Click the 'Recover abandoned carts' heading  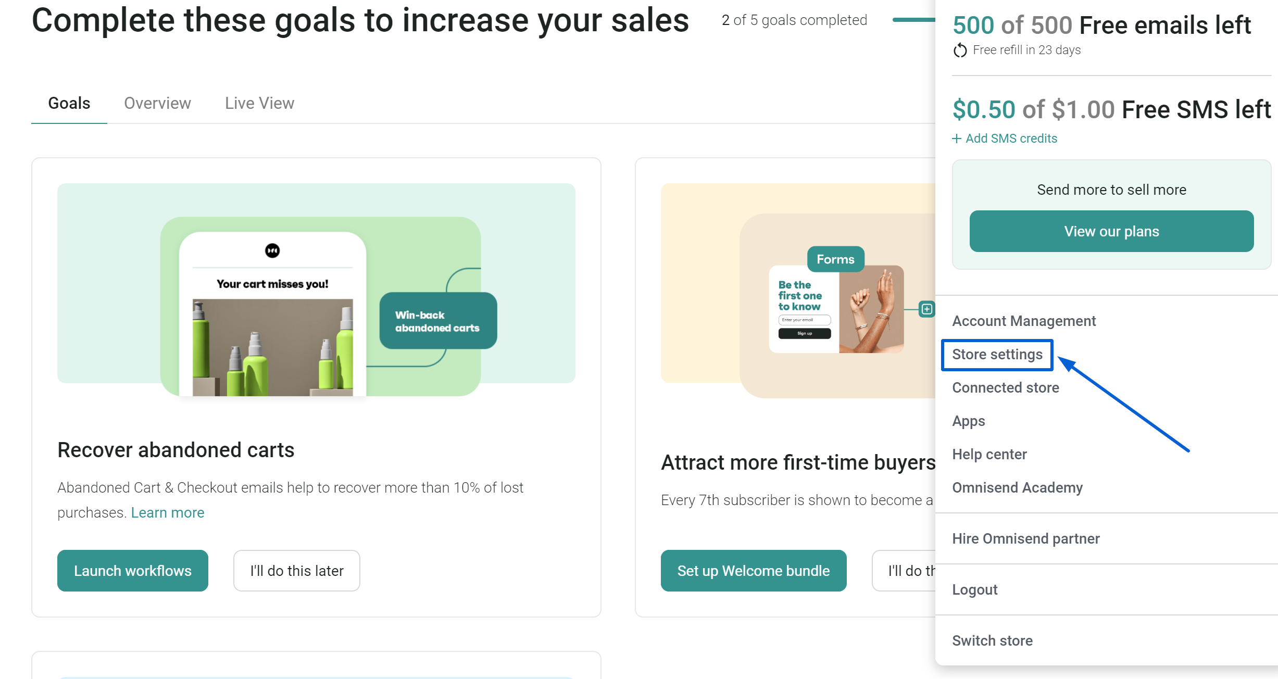176,450
